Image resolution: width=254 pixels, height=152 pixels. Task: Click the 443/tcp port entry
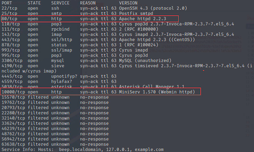[11, 40]
